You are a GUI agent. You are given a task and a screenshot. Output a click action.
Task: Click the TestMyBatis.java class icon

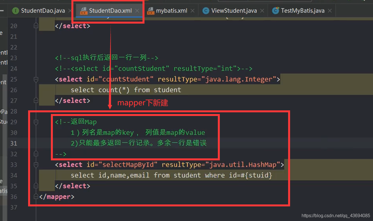[275, 11]
